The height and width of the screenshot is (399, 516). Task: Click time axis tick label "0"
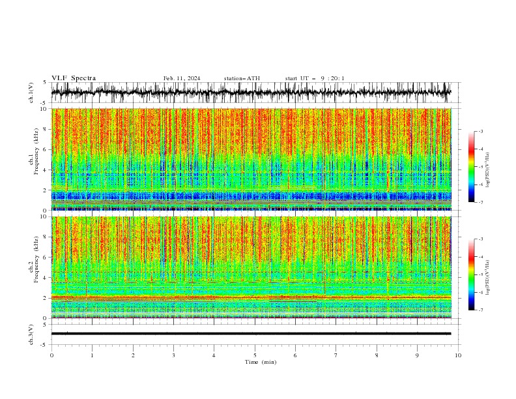click(51, 355)
